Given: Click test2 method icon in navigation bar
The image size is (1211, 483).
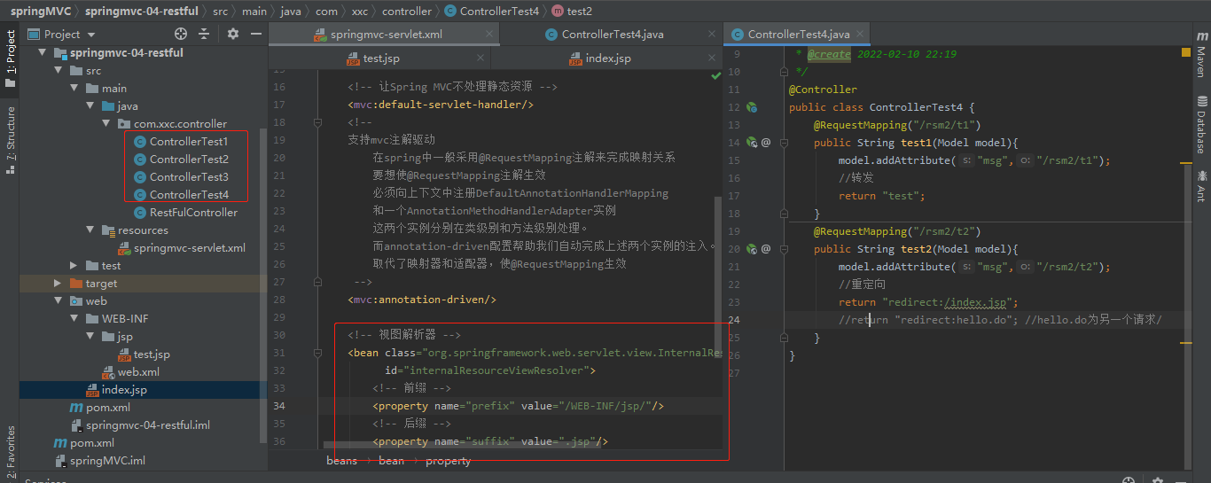Looking at the screenshot, I should [557, 12].
